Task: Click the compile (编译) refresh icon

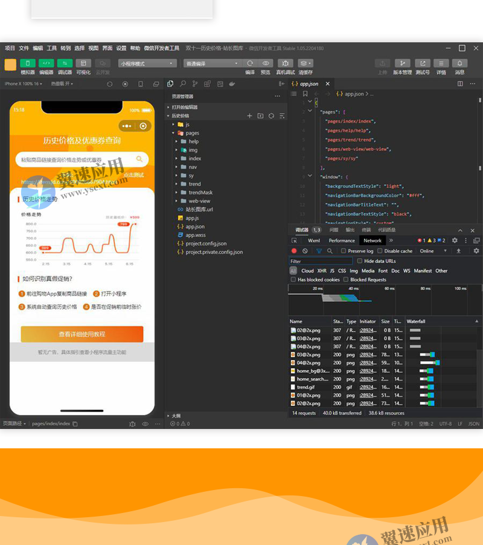Action: (250, 63)
